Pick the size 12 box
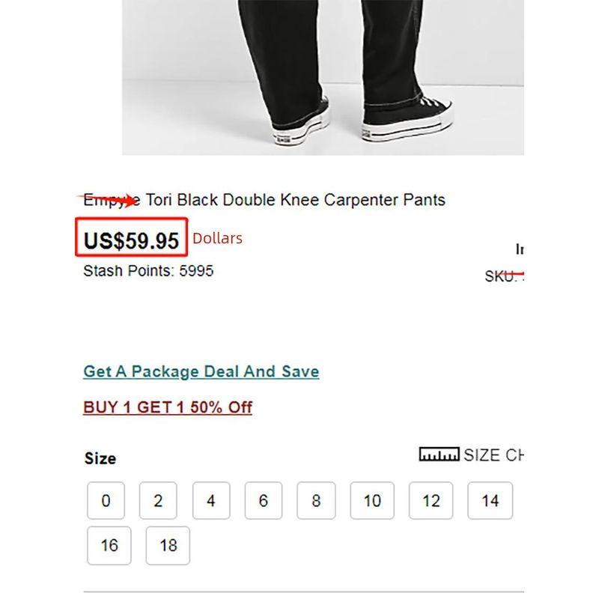The width and height of the screenshot is (599, 599). [x=431, y=501]
